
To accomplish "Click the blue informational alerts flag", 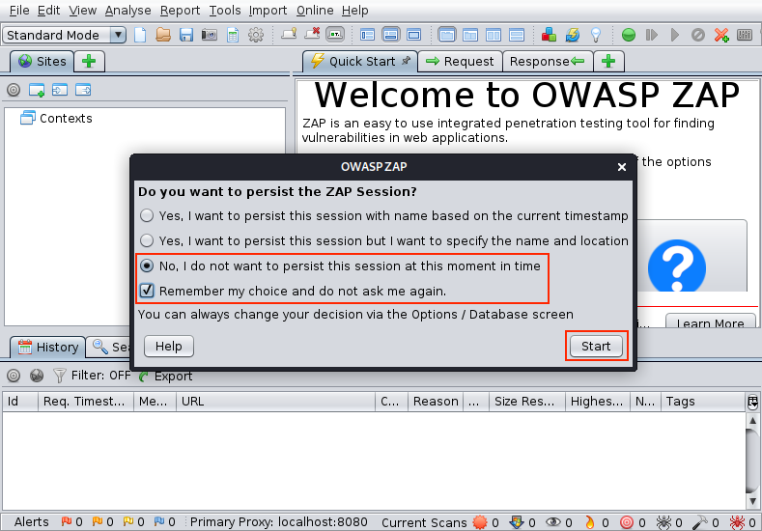I will pos(159,521).
